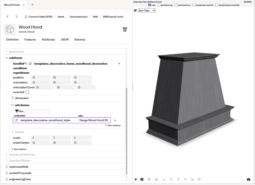255x185 pixels.
Task: Enable planViews.front checkbox
Action: 176,5
